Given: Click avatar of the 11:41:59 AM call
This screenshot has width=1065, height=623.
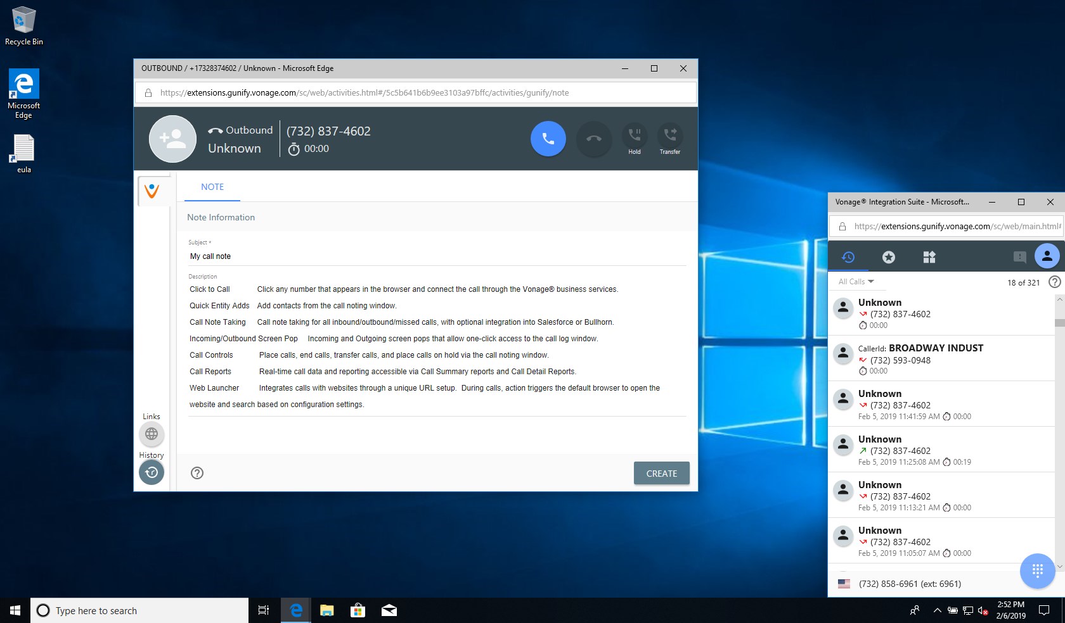Looking at the screenshot, I should (843, 399).
